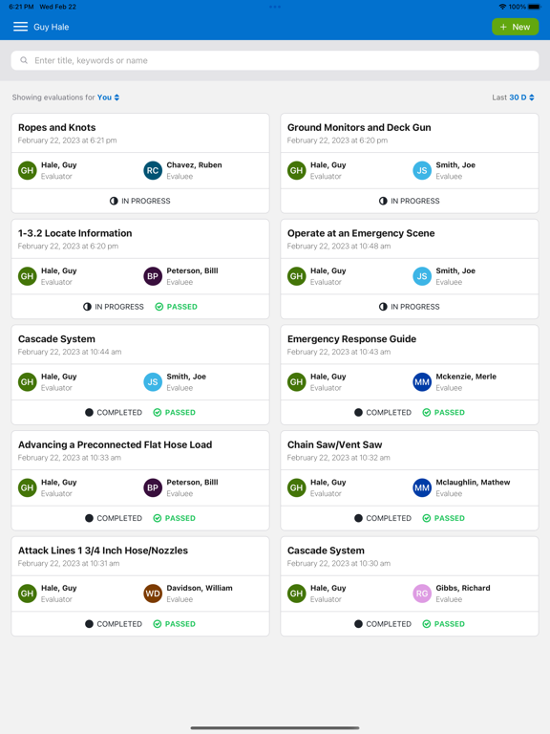This screenshot has width=550, height=734.
Task: Open the Emergency Response Guide evaluation
Action: [410, 375]
